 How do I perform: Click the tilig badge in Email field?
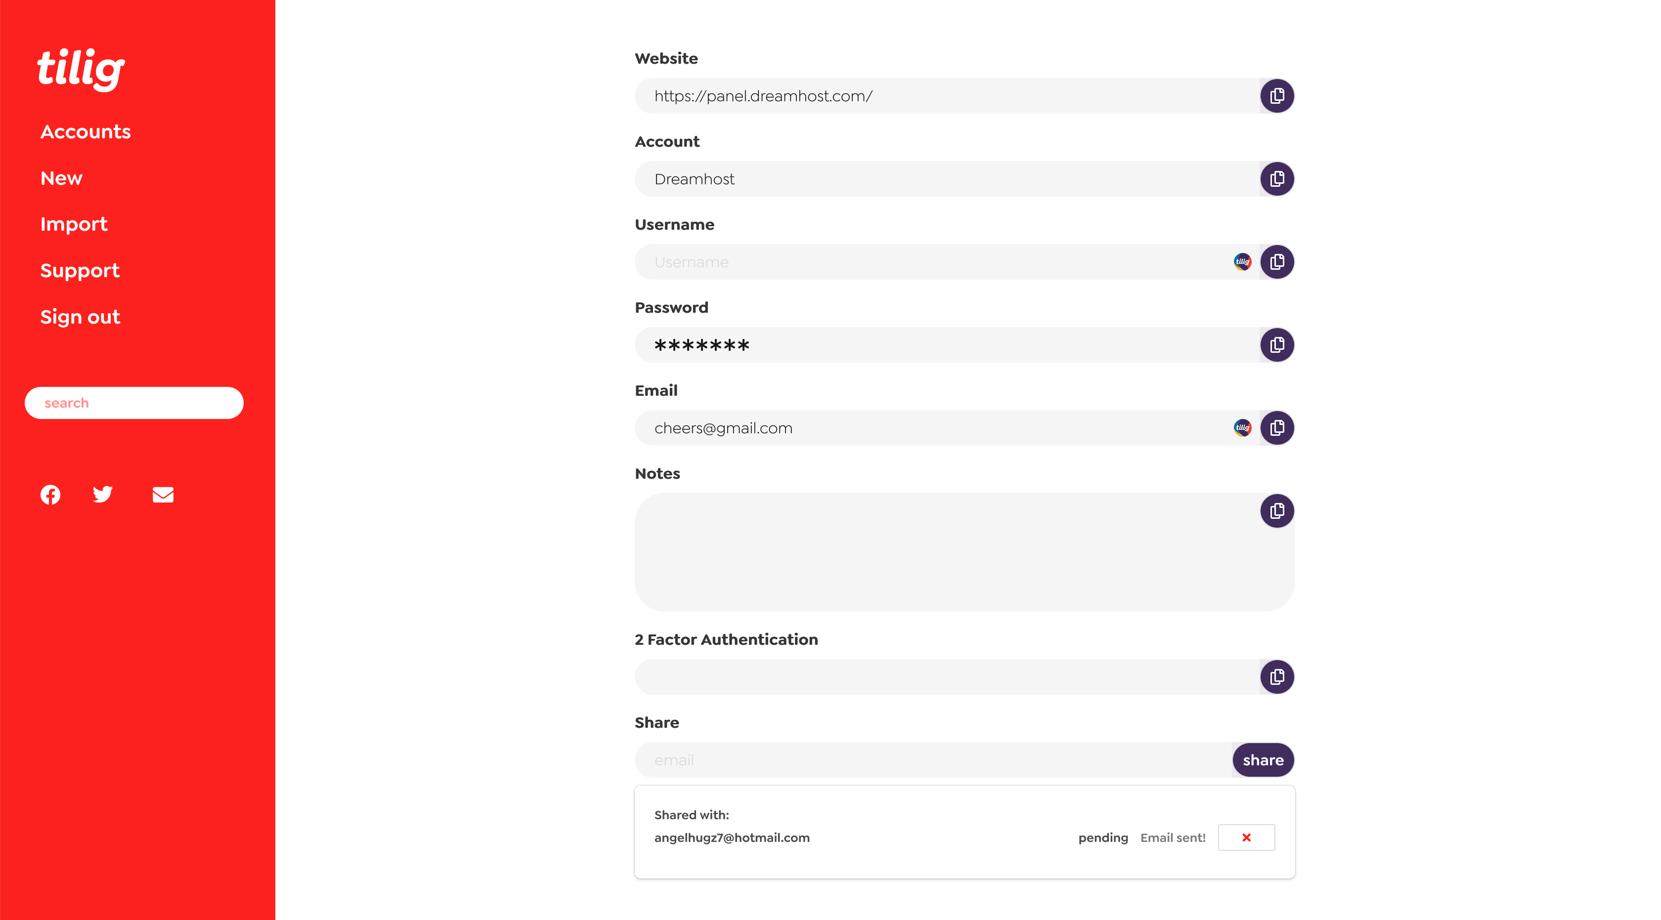pos(1242,428)
